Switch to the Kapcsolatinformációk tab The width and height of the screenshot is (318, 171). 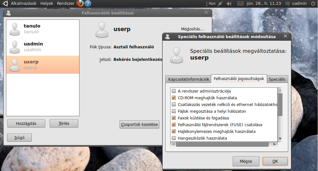pos(188,79)
